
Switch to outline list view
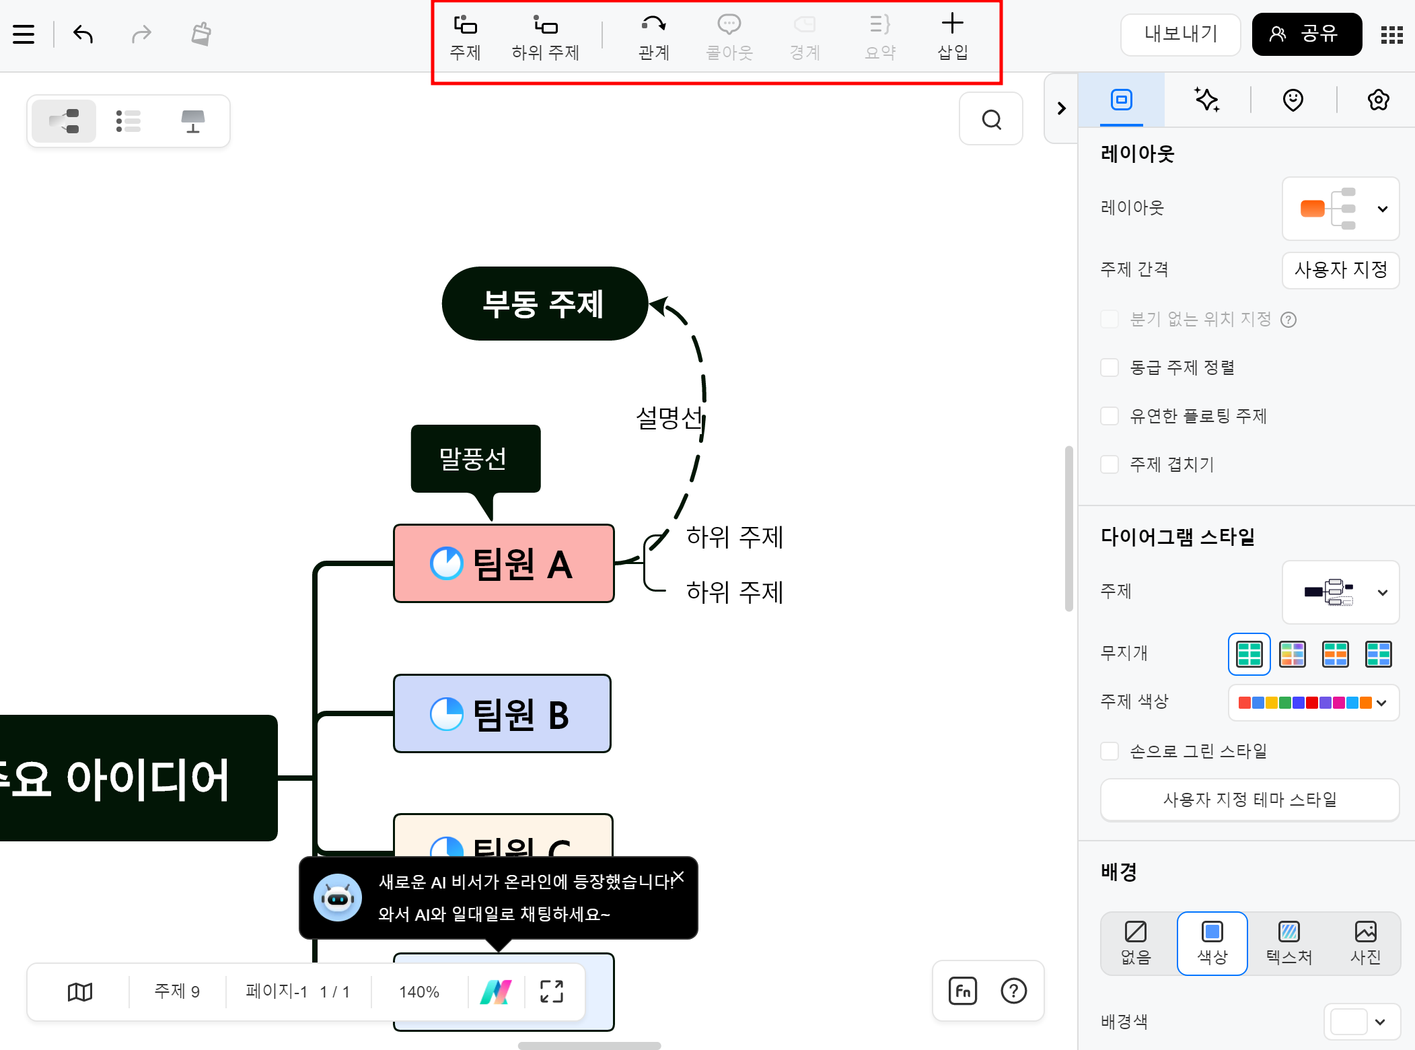pyautogui.click(x=128, y=121)
